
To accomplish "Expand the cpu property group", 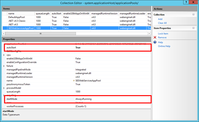I will point(4,55).
